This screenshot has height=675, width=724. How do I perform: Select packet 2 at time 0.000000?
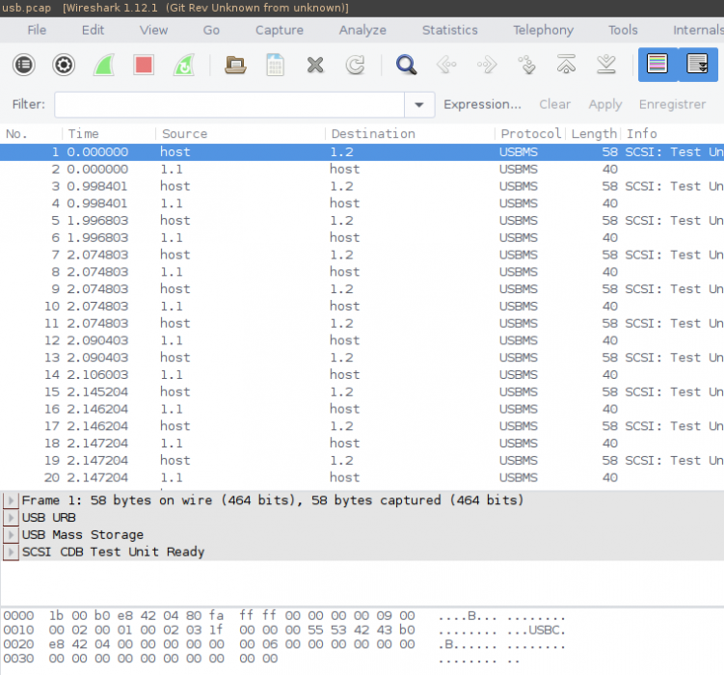coord(362,170)
